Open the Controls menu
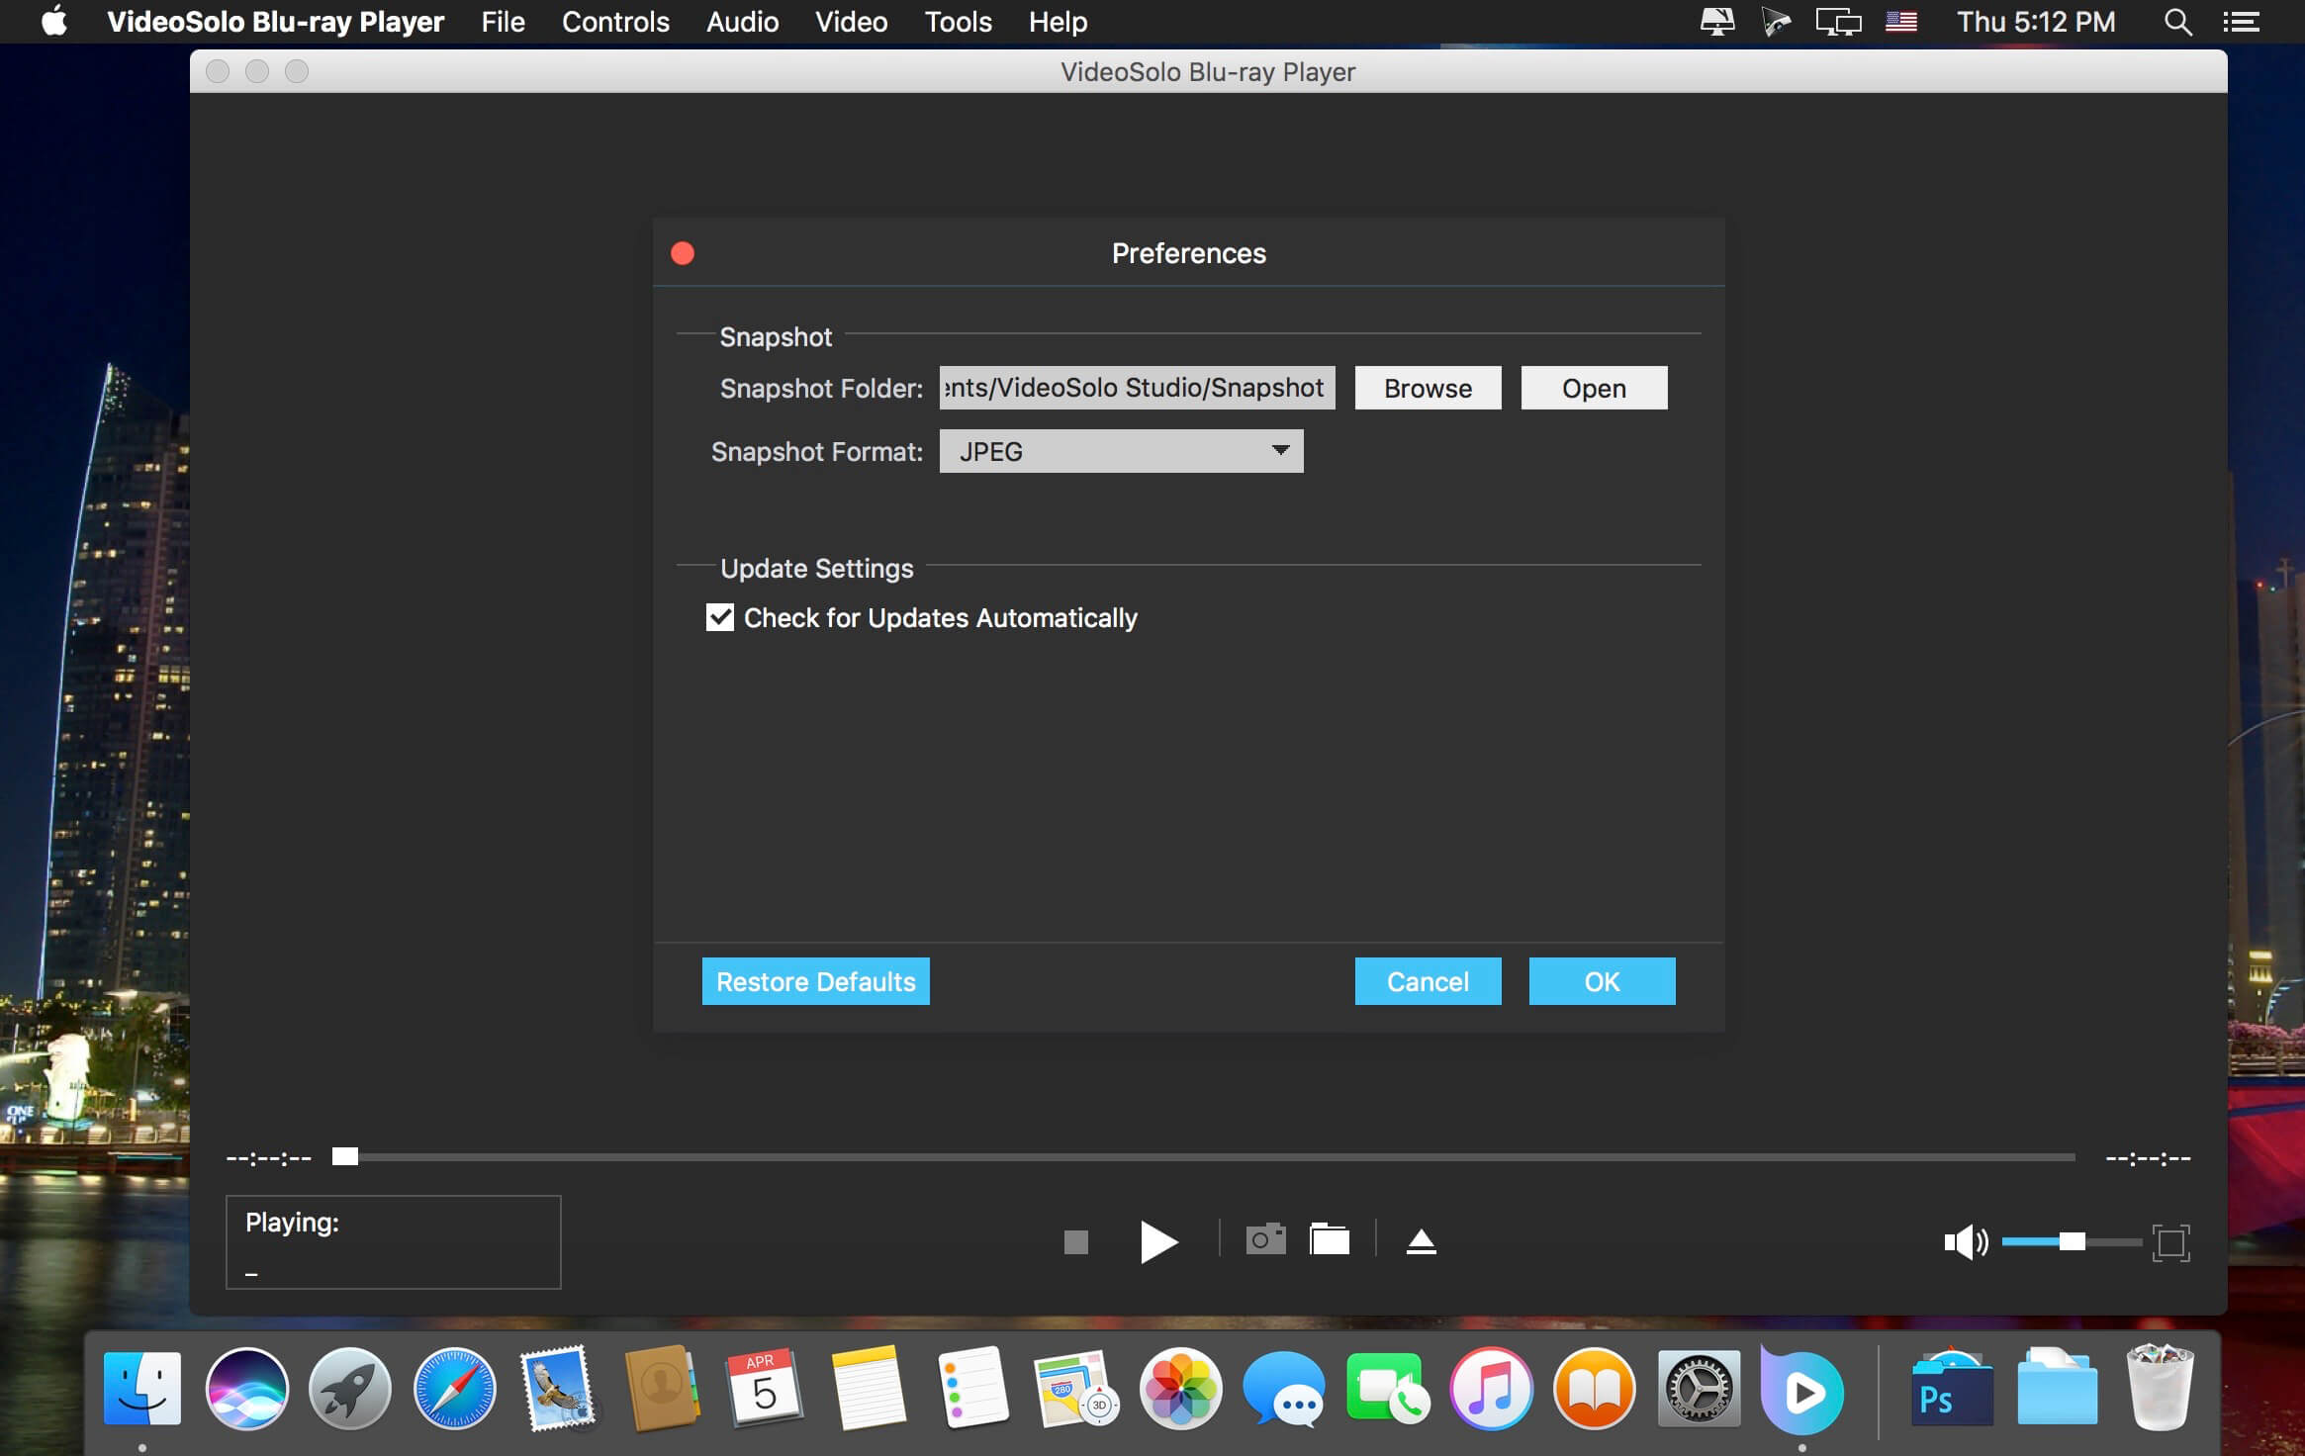 [614, 22]
